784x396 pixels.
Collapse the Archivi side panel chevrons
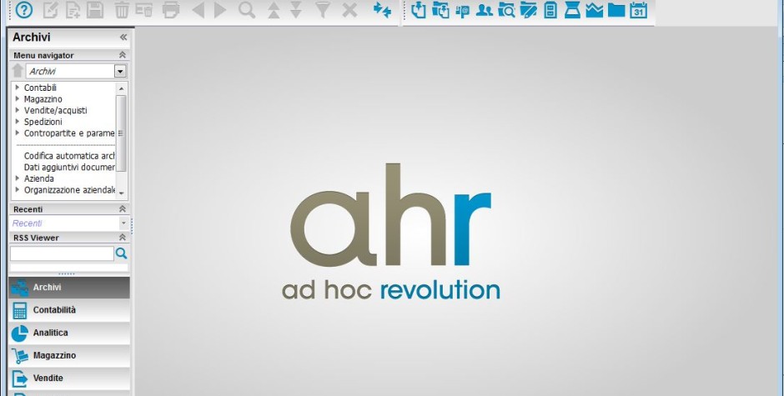(x=123, y=37)
